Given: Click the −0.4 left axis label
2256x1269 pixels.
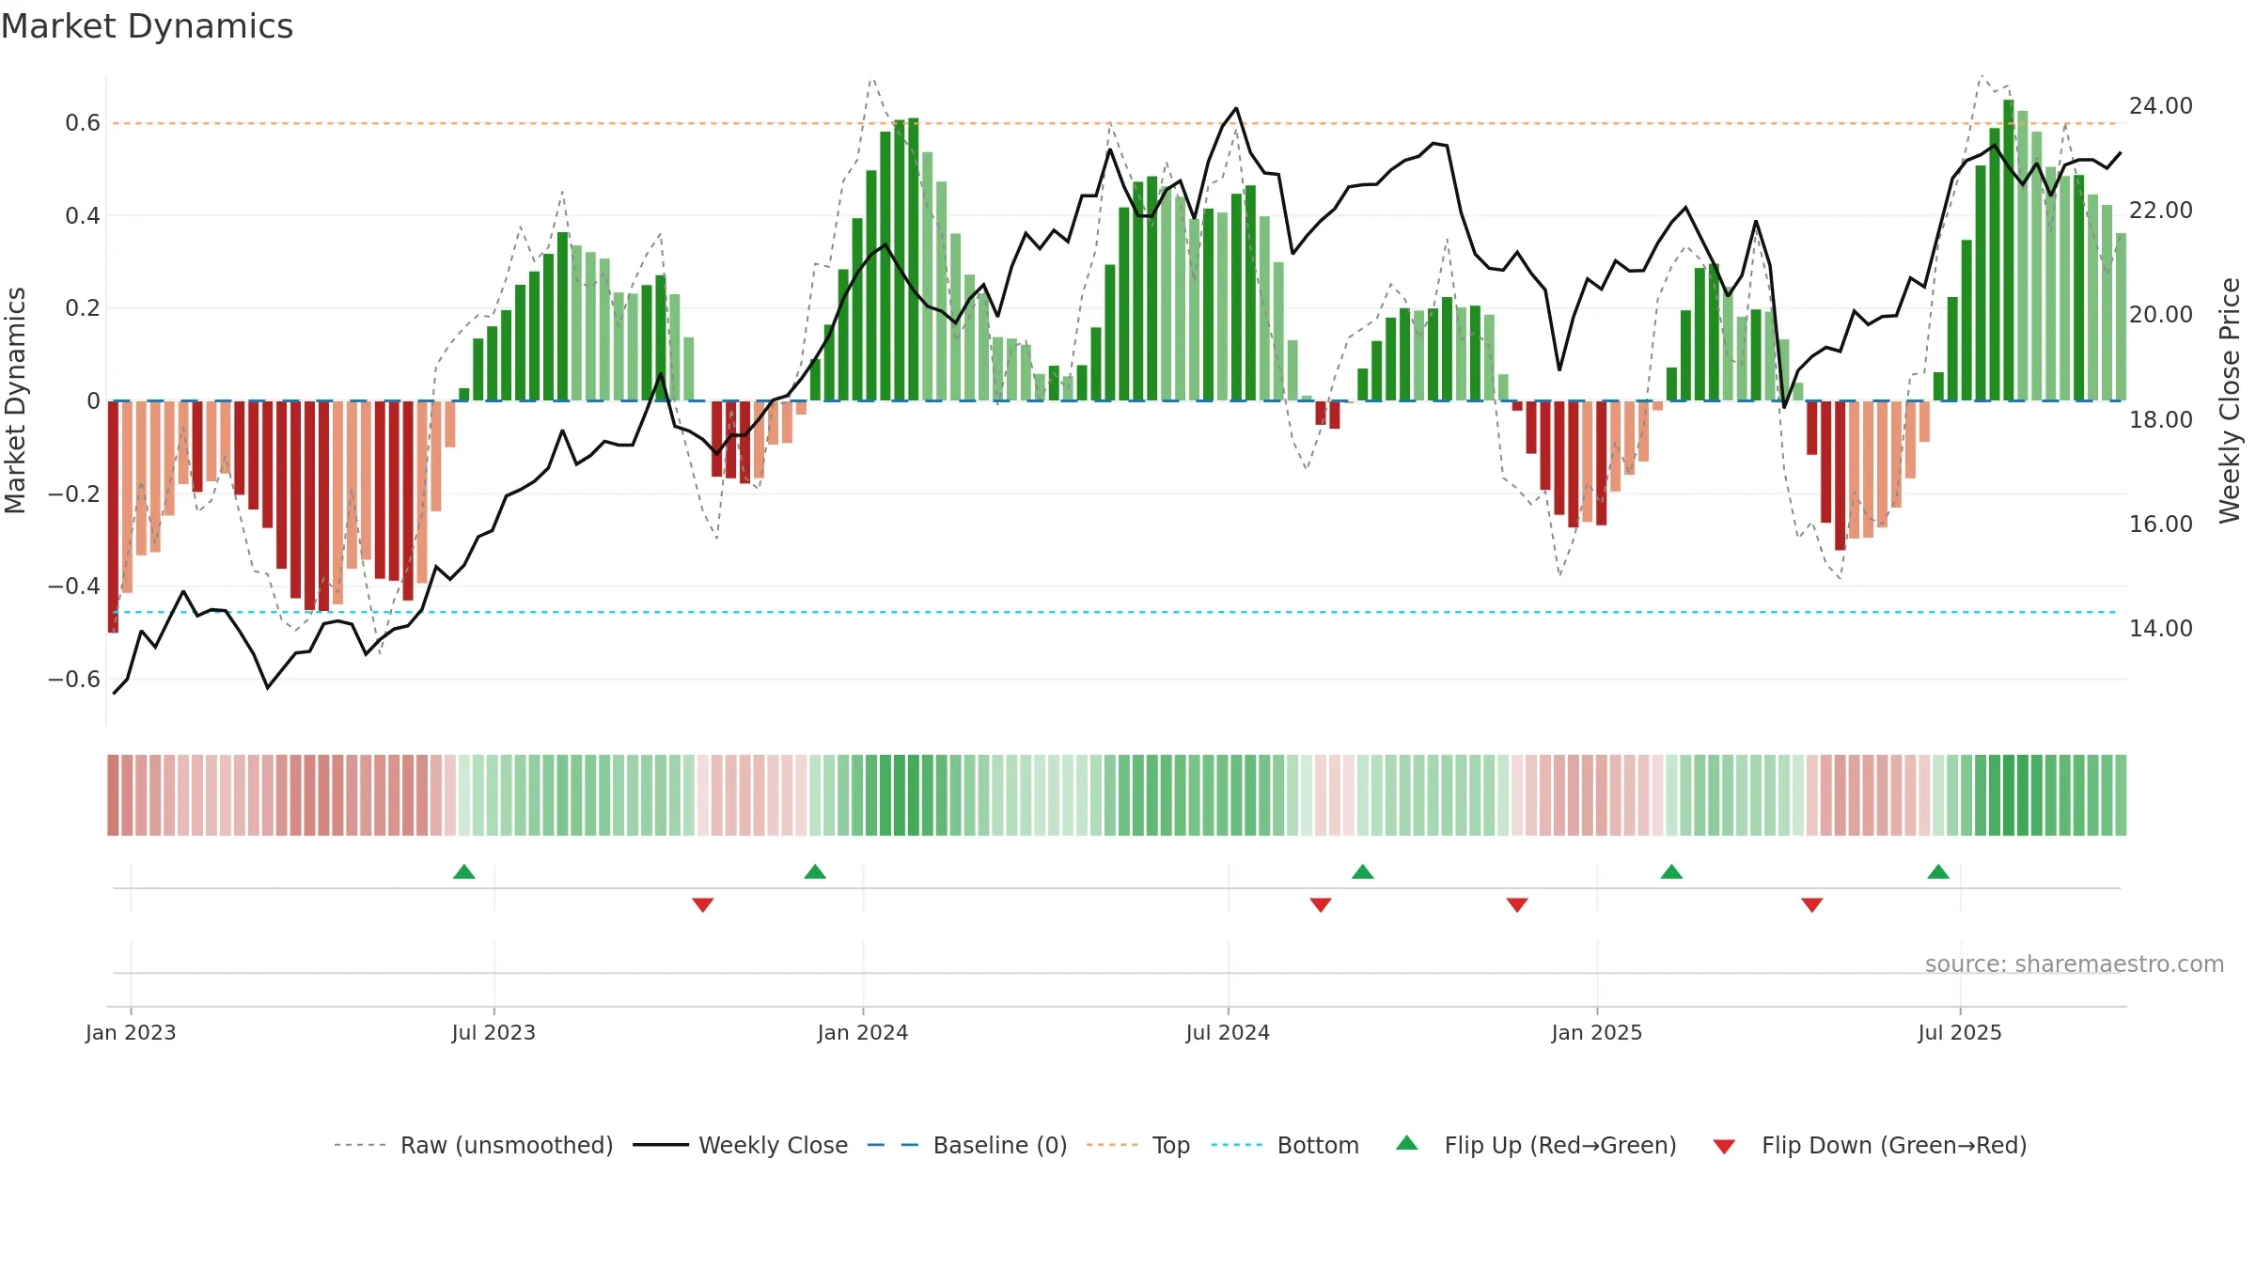Looking at the screenshot, I should tap(74, 586).
